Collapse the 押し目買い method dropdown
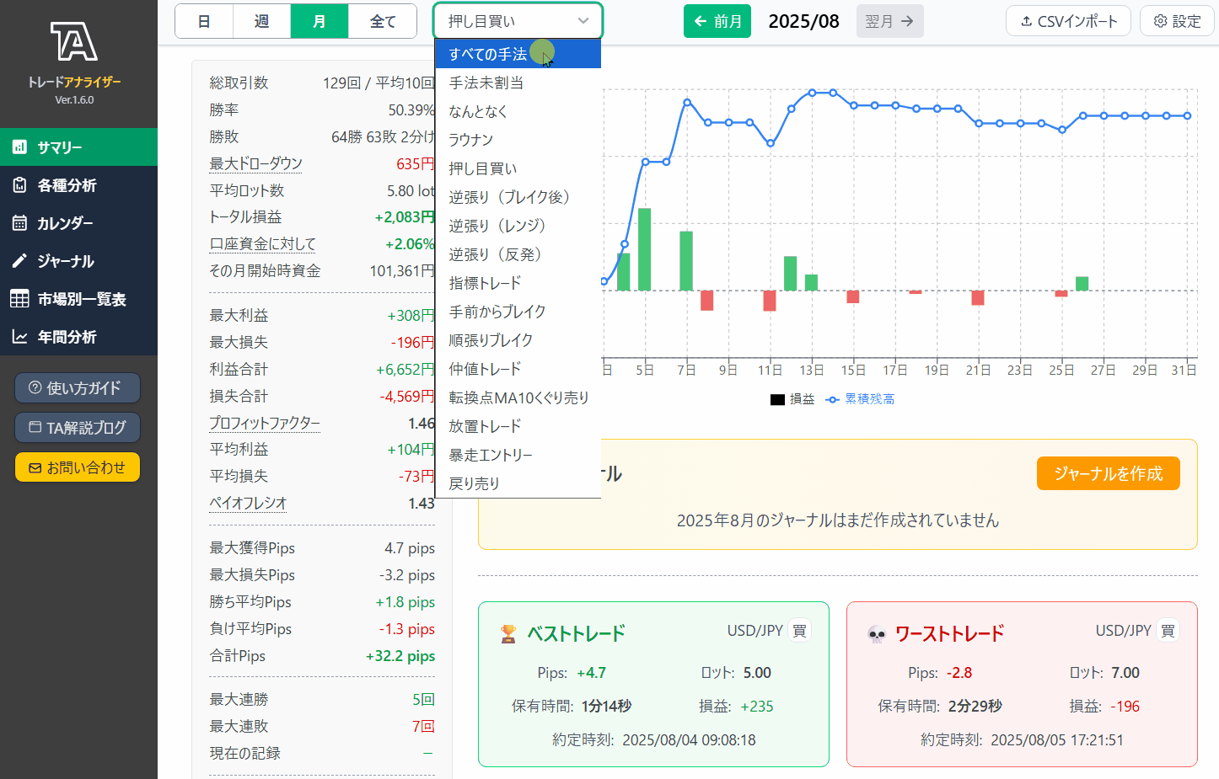Viewport: 1219px width, 779px height. [518, 21]
